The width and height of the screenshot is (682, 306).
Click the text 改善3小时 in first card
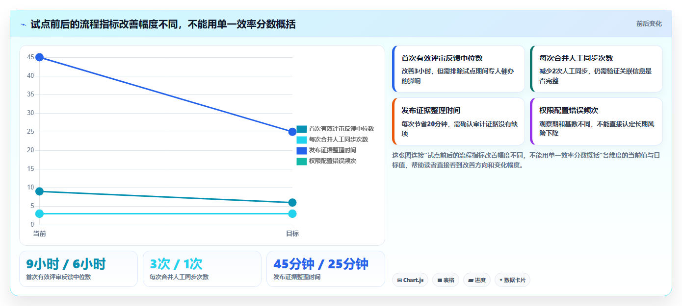[x=417, y=71]
